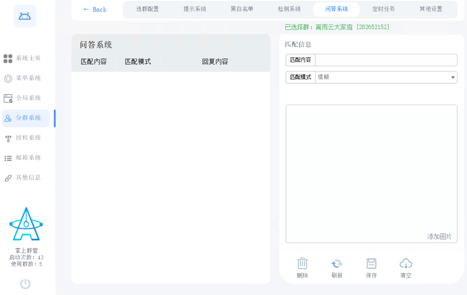Click the 删除 trash can icon
This screenshot has height=295, width=467.
coord(302,264)
